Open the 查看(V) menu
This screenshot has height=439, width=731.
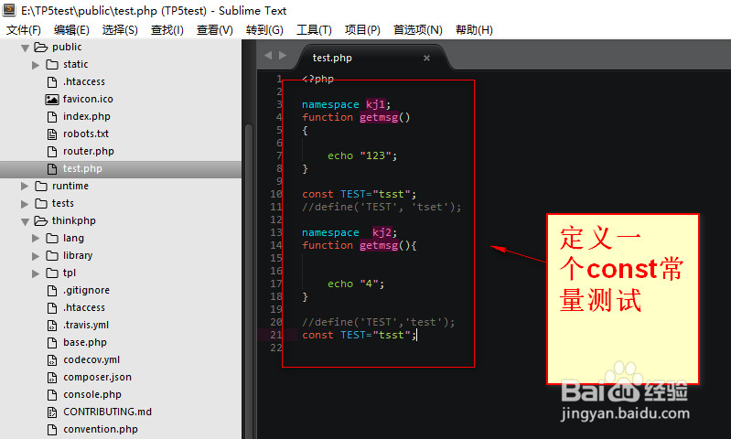click(x=214, y=30)
